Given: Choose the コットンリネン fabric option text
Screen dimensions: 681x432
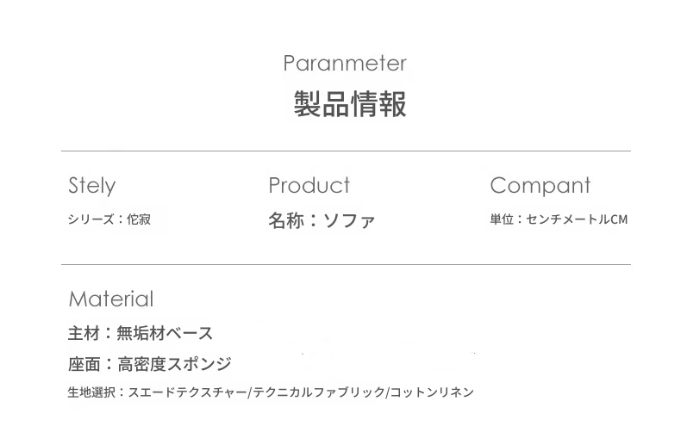Looking at the screenshot, I should click(431, 392).
